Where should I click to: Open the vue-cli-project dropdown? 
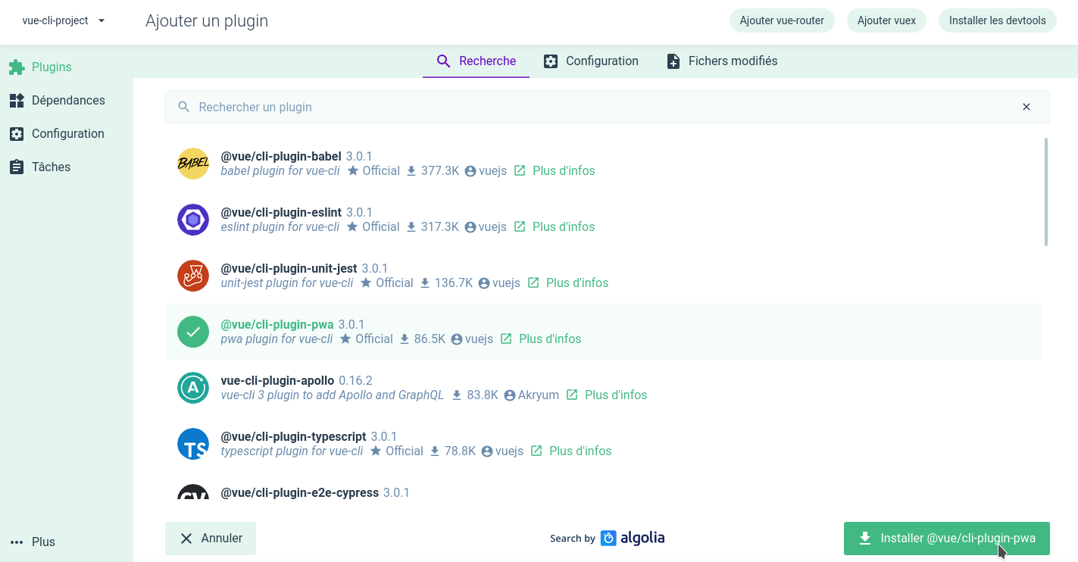click(63, 20)
